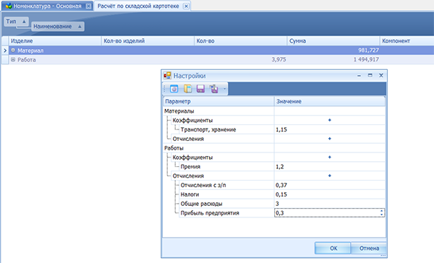
Task: Sort by the Кол-во column header
Action: (x=241, y=41)
